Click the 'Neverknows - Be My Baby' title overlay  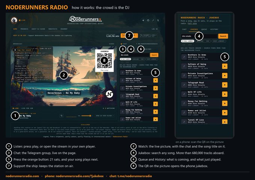click(64, 93)
